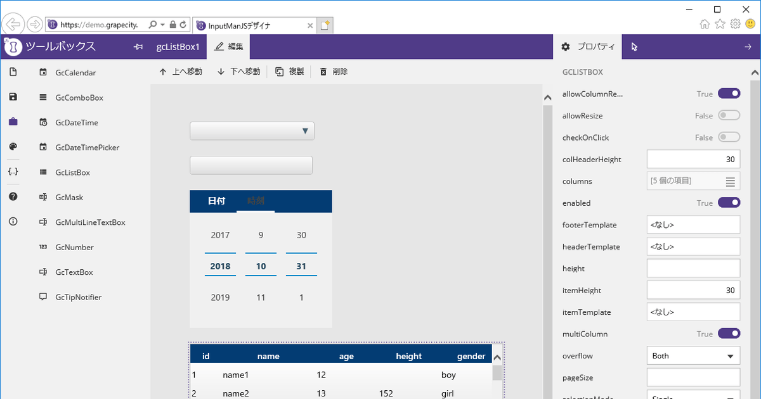Click the info circle icon in sidebar
The image size is (761, 399).
(x=13, y=222)
